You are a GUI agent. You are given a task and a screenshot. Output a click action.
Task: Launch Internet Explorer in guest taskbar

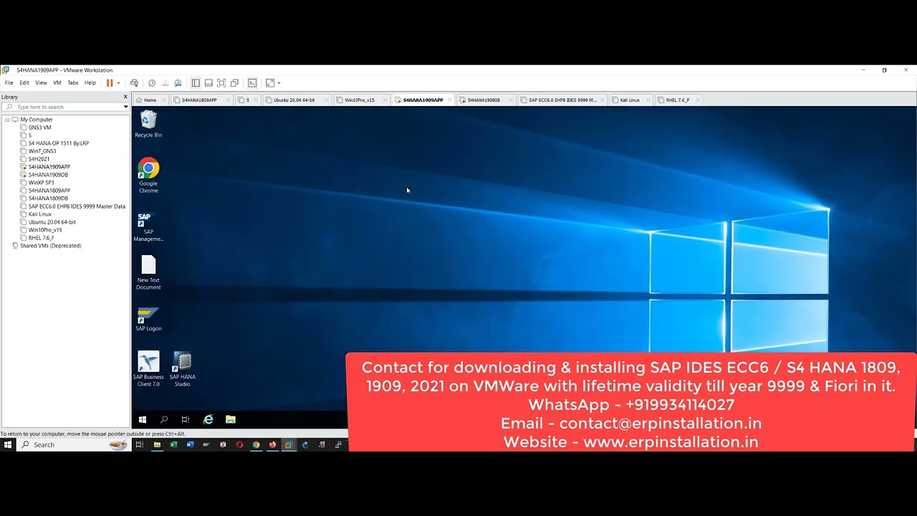point(208,419)
